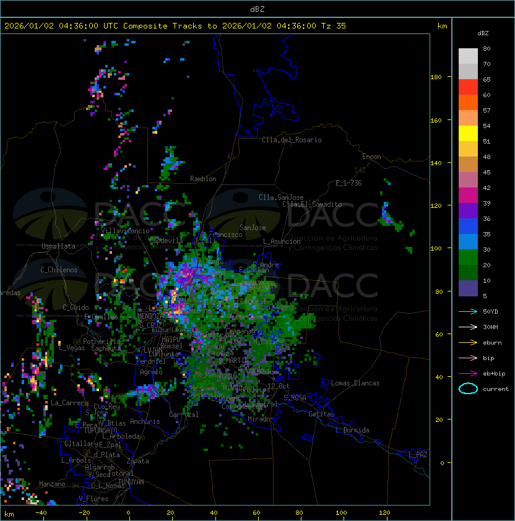Click the 'Capdevila' map label

(x=167, y=241)
